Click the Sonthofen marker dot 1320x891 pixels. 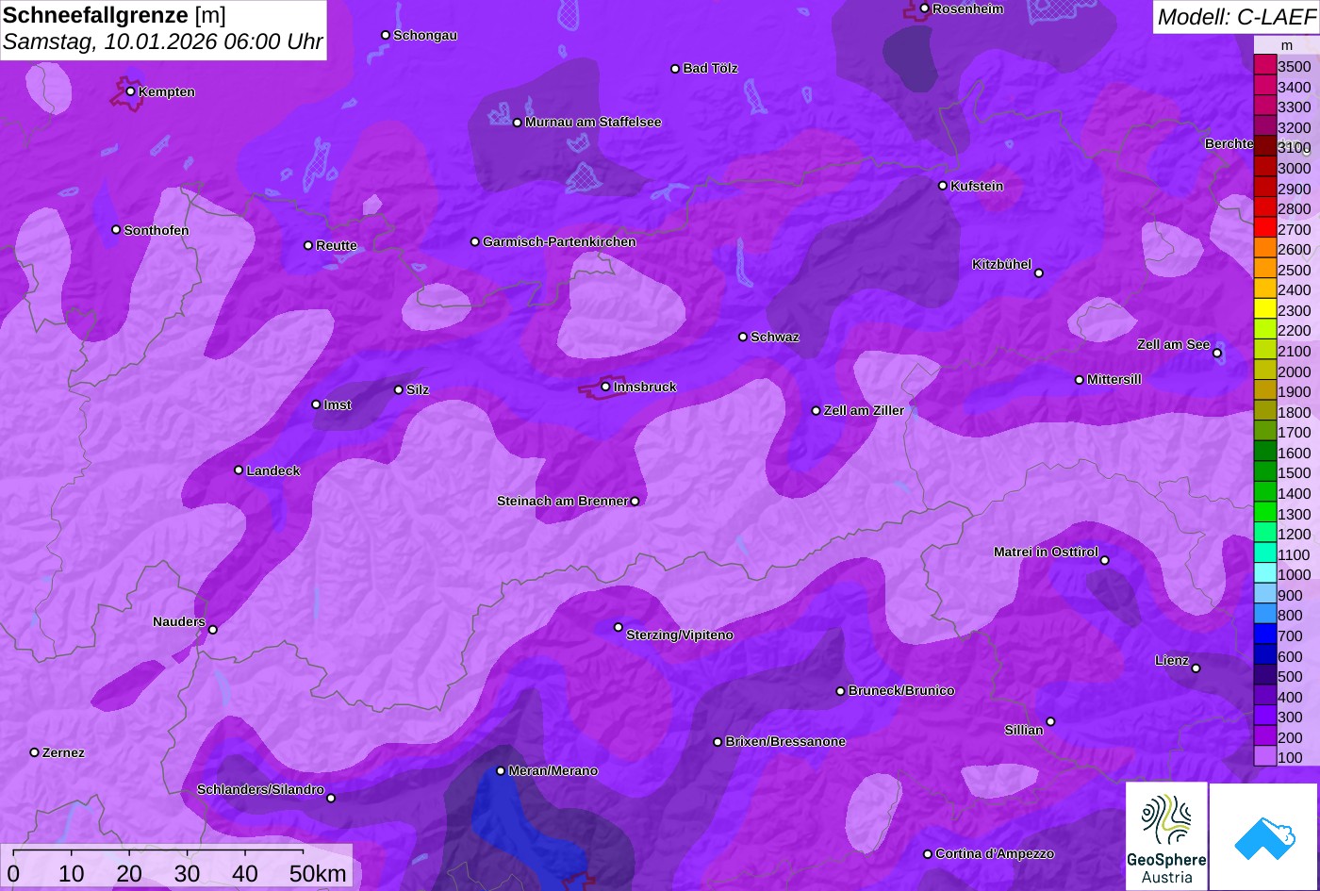pos(116,229)
